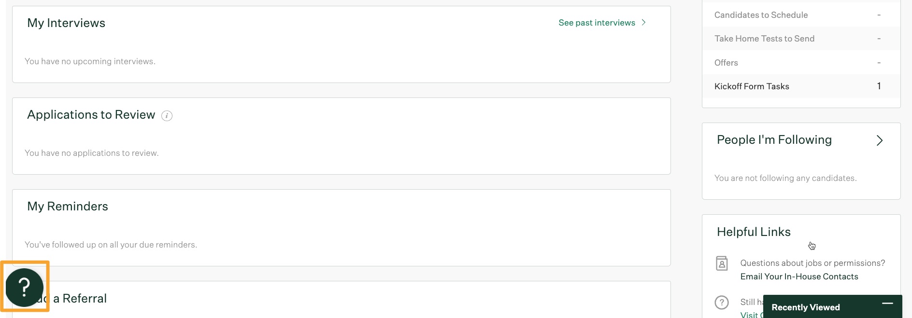Collapse the Recently Viewed panel with the minus icon
This screenshot has height=318, width=912.
tap(887, 304)
